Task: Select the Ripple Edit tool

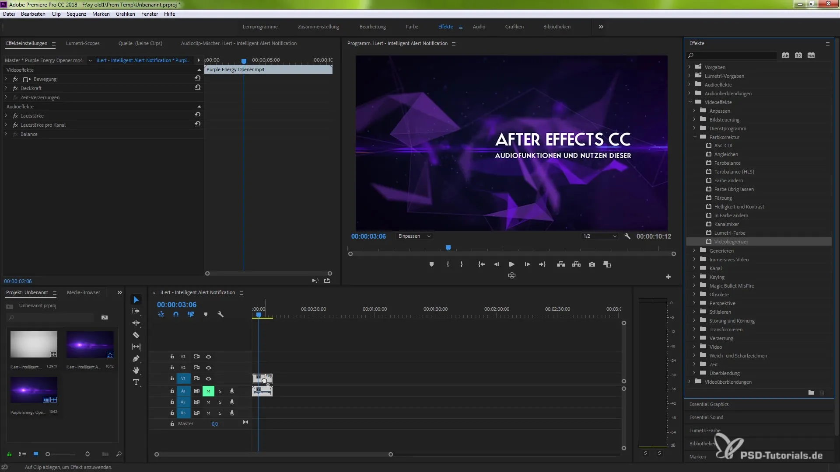Action: click(136, 323)
